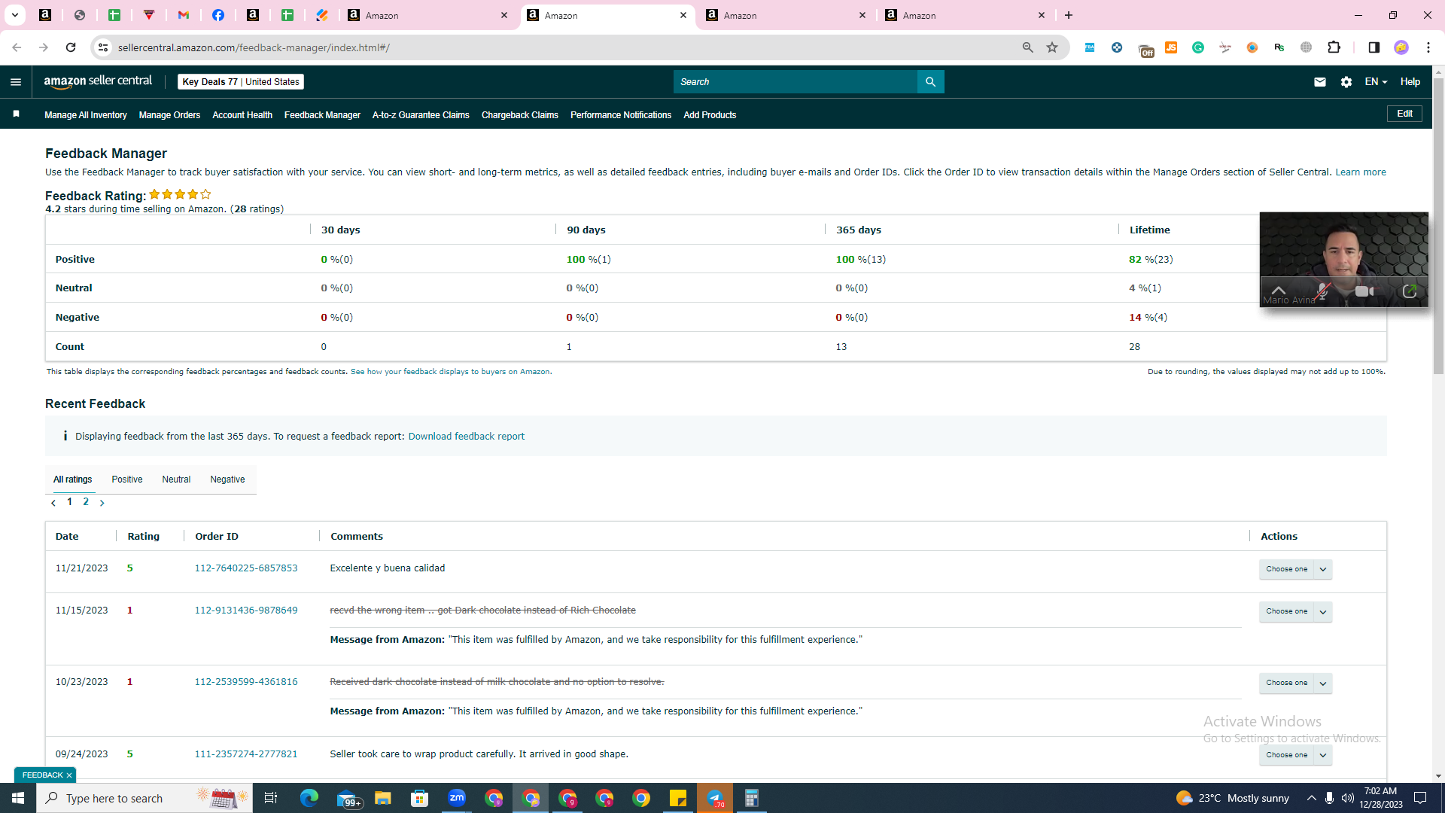Click the browser address bar URL
Viewport: 1445px width, 813px height.
pyautogui.click(x=254, y=47)
